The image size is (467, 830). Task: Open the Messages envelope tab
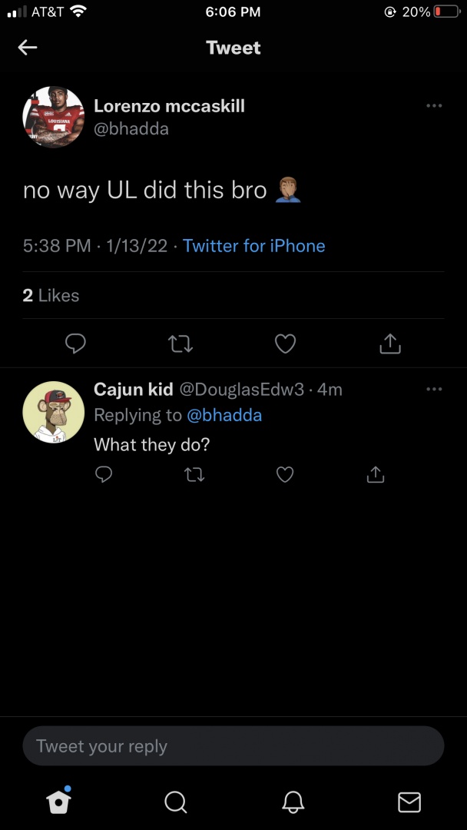point(409,802)
